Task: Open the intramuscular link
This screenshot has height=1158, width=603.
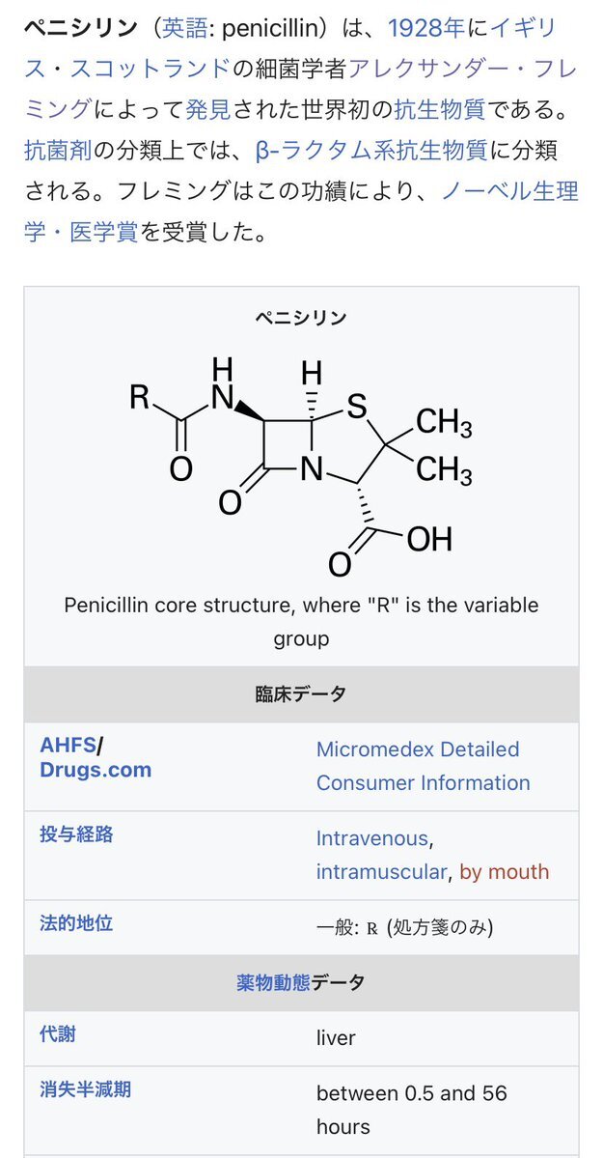Action: coord(381,871)
